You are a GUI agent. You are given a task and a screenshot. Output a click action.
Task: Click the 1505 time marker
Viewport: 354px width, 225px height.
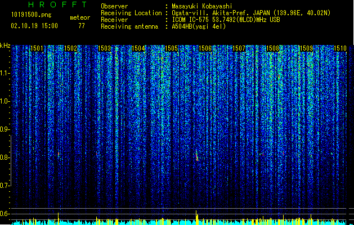tap(171, 48)
